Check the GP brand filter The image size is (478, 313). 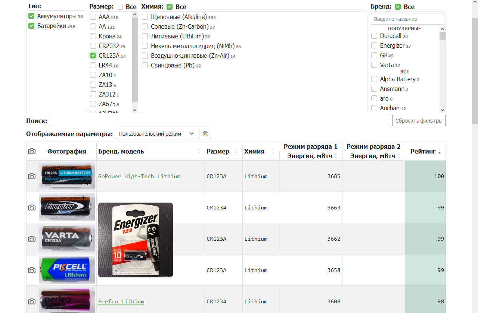click(x=374, y=56)
